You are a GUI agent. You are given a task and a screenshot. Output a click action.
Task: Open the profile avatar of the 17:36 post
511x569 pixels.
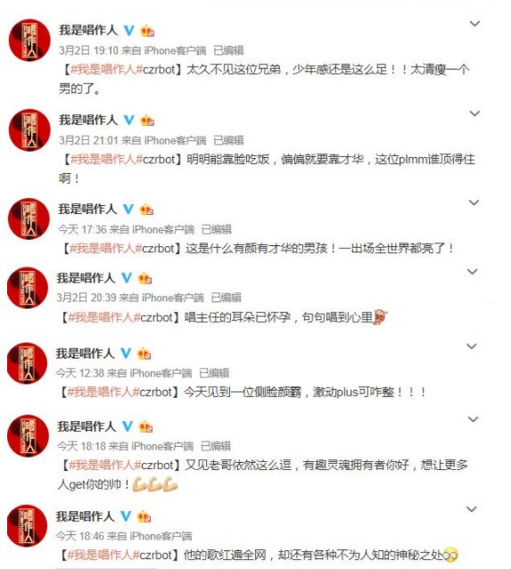(29, 219)
